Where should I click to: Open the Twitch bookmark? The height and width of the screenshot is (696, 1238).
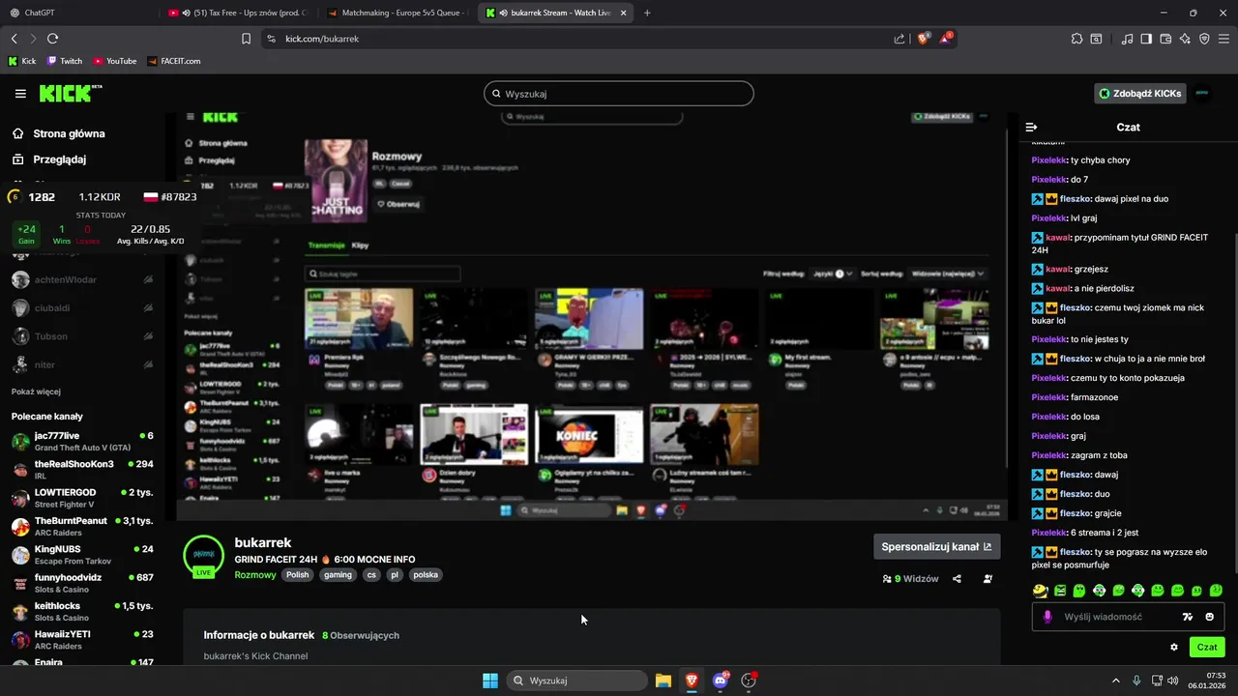(65, 61)
